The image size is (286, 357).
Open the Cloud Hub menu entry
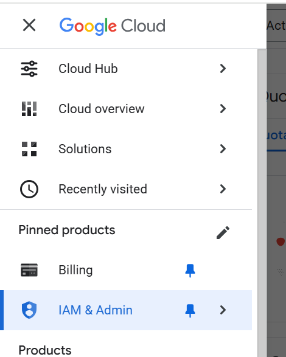[x=126, y=69]
